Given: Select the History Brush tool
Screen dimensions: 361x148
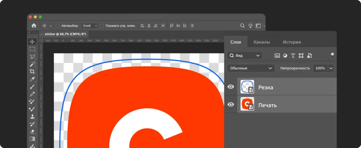Looking at the screenshot, I should (x=32, y=124).
